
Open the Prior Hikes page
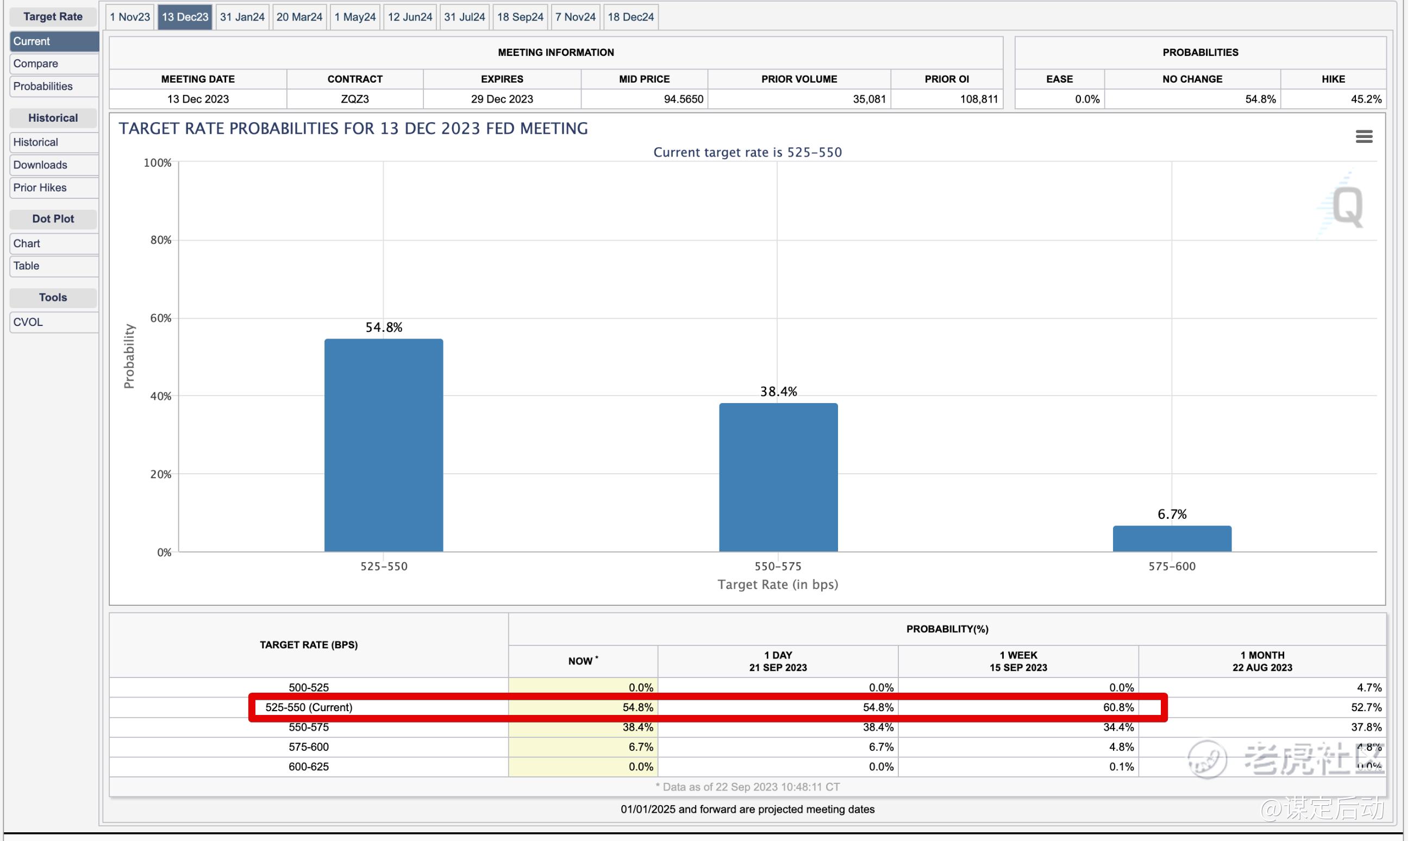point(54,187)
